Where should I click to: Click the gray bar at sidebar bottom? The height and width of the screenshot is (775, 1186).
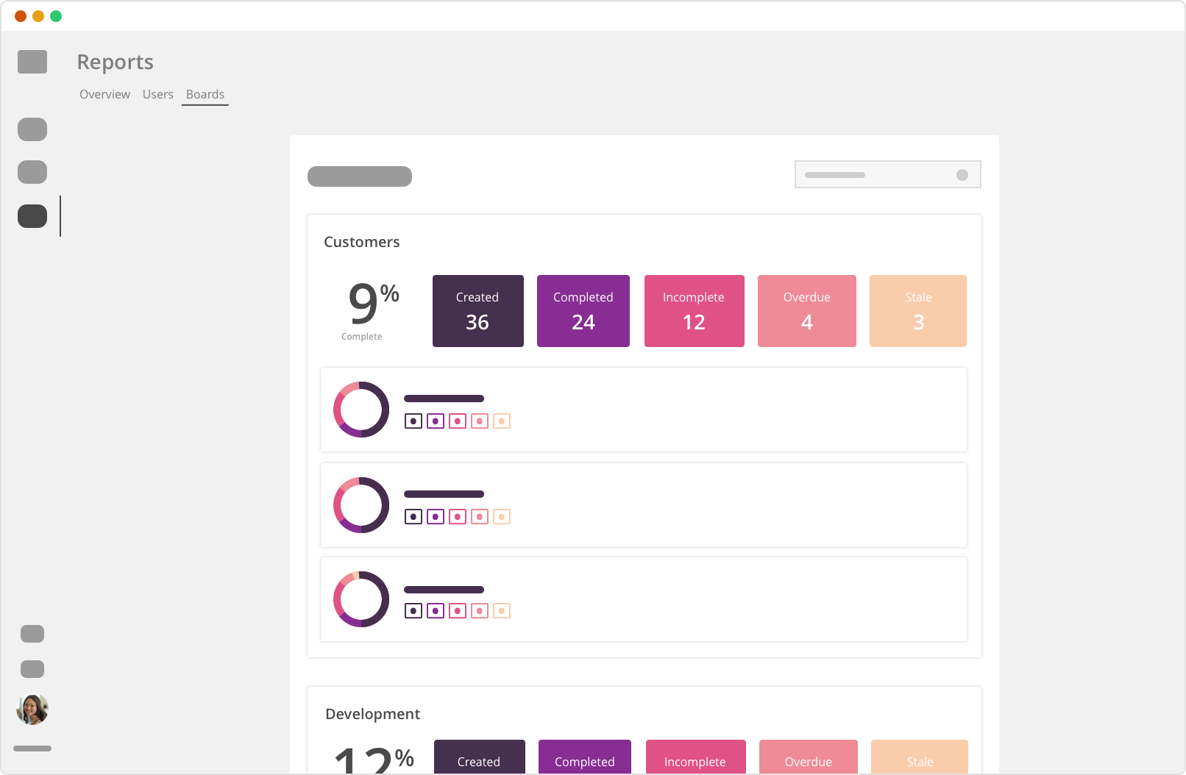click(x=32, y=749)
